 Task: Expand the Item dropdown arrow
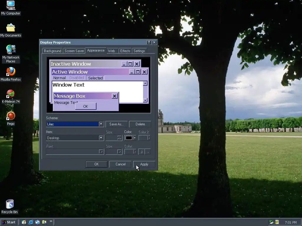tap(101, 138)
